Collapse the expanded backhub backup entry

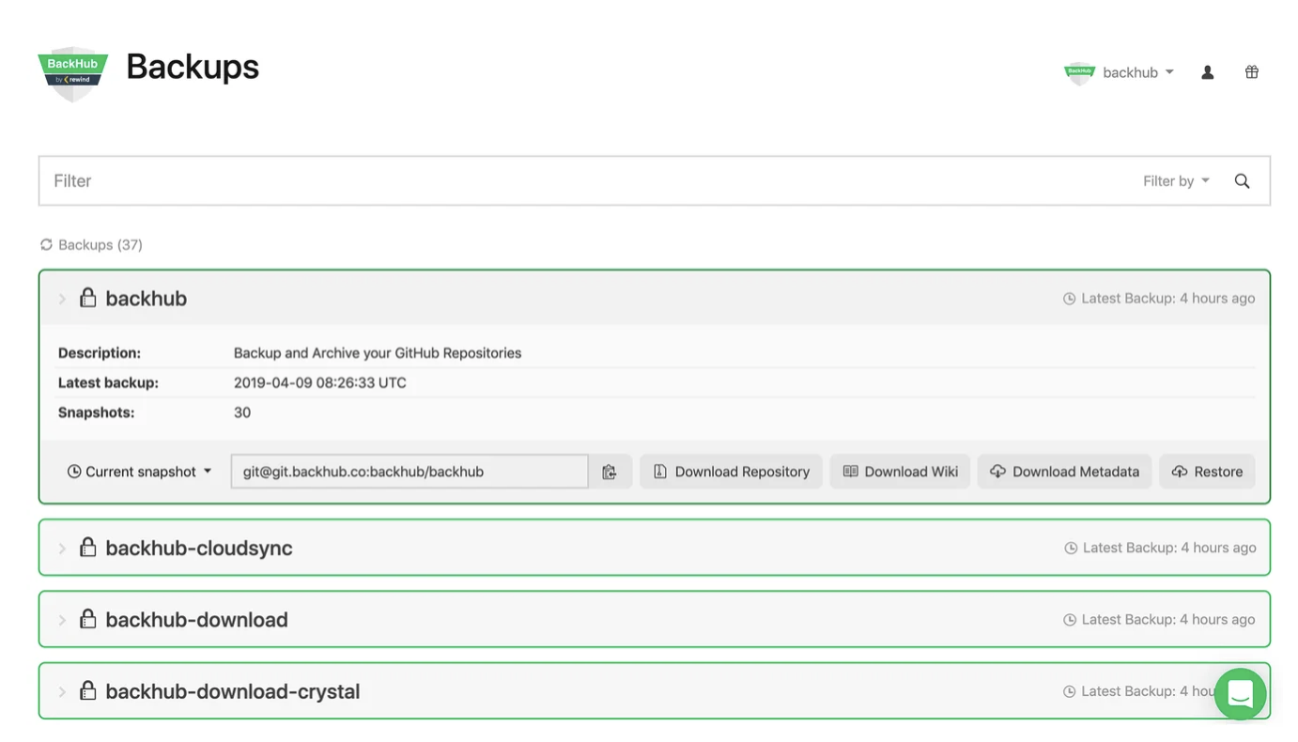[61, 298]
